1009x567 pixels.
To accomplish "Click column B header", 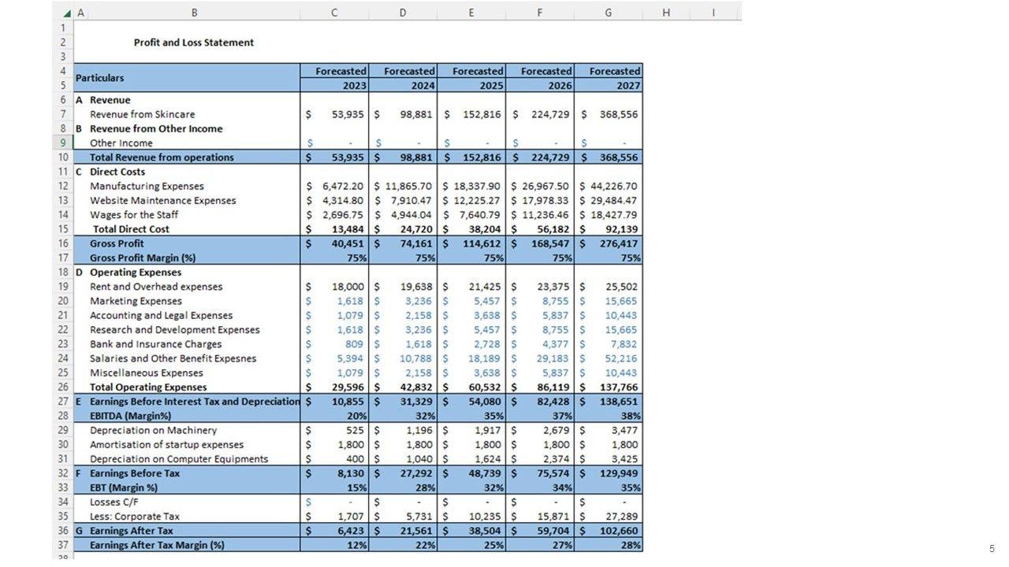I will [x=194, y=13].
